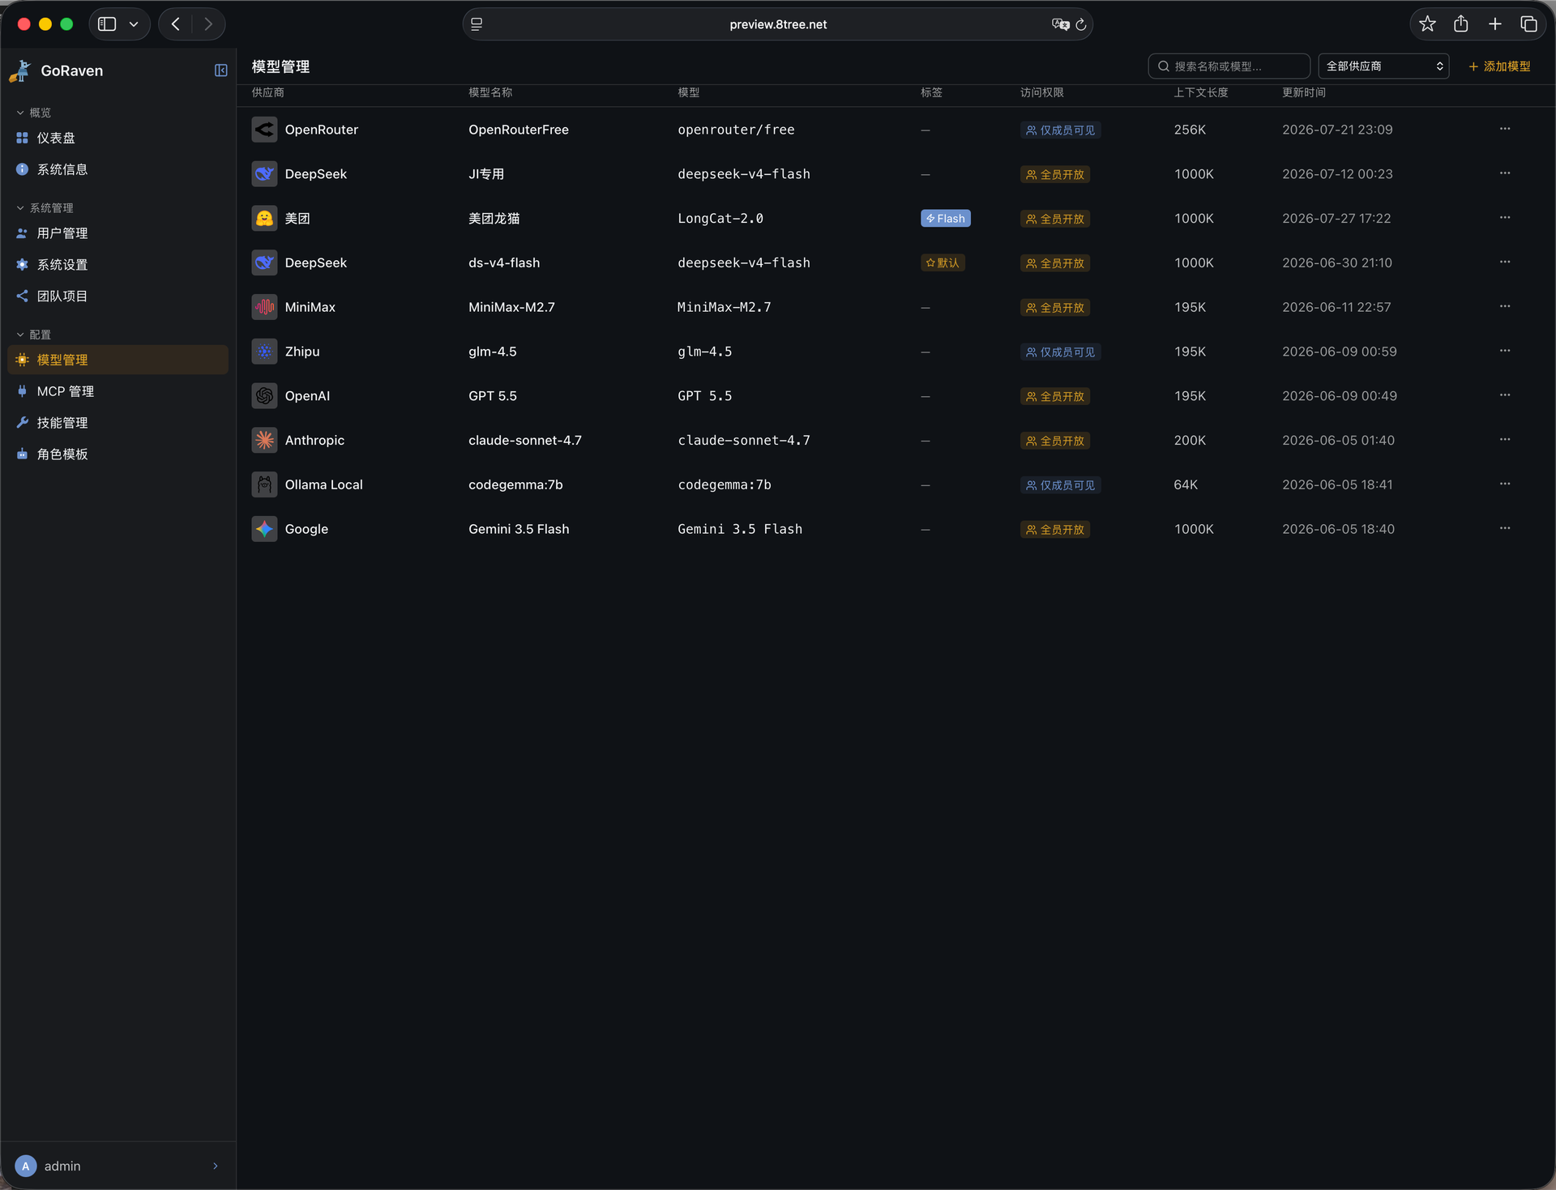The height and width of the screenshot is (1190, 1556).
Task: Go forward to the next page
Action: (208, 24)
